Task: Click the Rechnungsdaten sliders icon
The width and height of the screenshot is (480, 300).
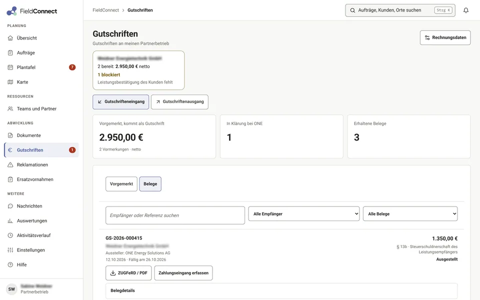Action: [x=427, y=37]
